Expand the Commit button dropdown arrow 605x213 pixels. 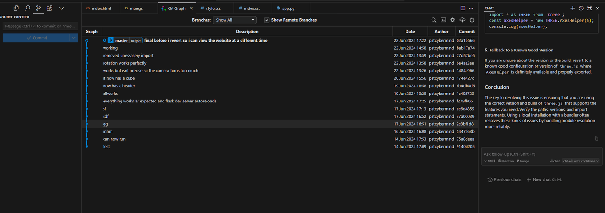point(74,38)
